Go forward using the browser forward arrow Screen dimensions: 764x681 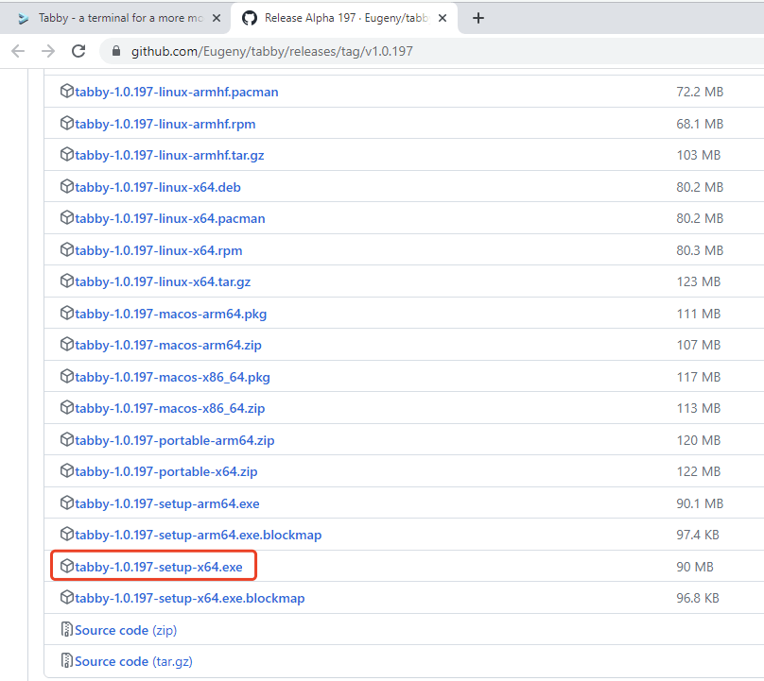point(47,51)
